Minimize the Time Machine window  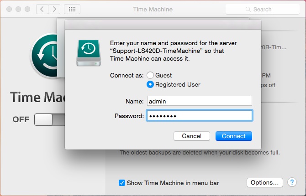click(x=18, y=9)
